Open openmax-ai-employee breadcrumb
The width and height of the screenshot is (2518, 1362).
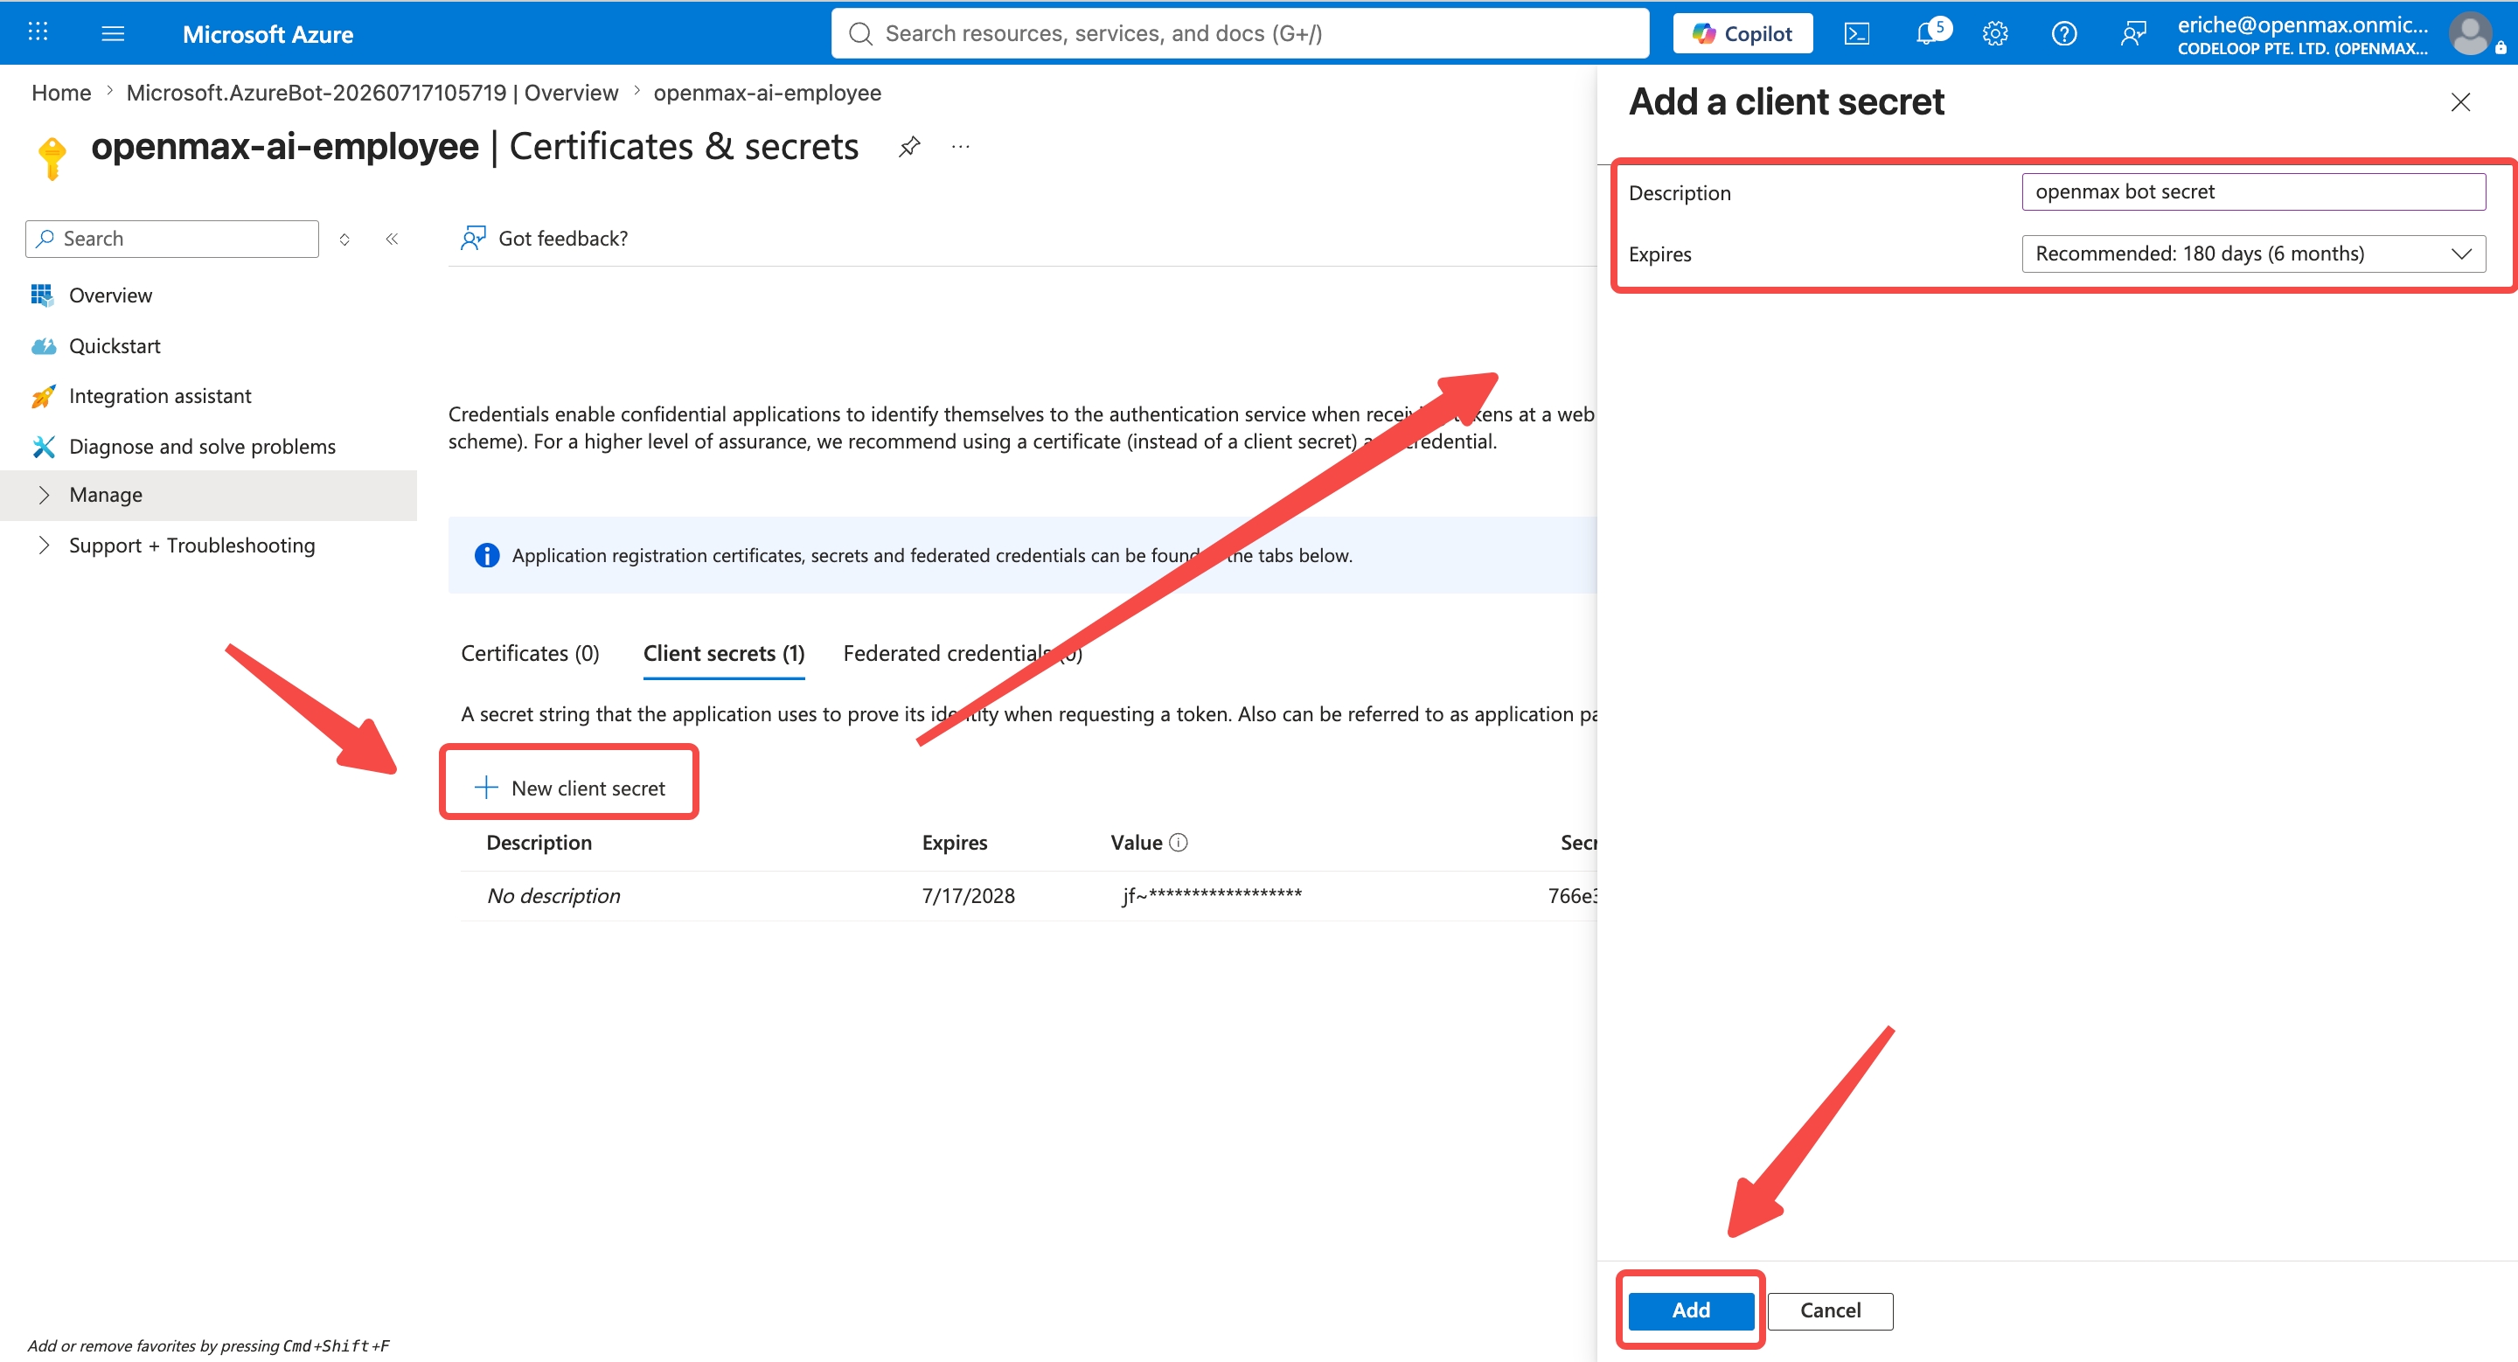[x=768, y=93]
